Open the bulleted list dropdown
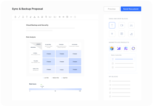 [x=50, y=17]
